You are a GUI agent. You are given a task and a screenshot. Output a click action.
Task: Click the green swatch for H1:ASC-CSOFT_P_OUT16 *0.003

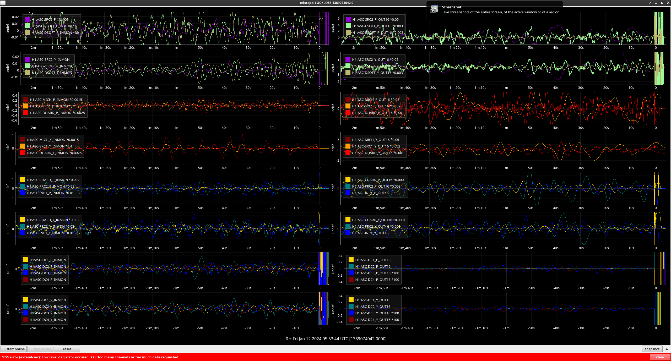tap(348, 26)
